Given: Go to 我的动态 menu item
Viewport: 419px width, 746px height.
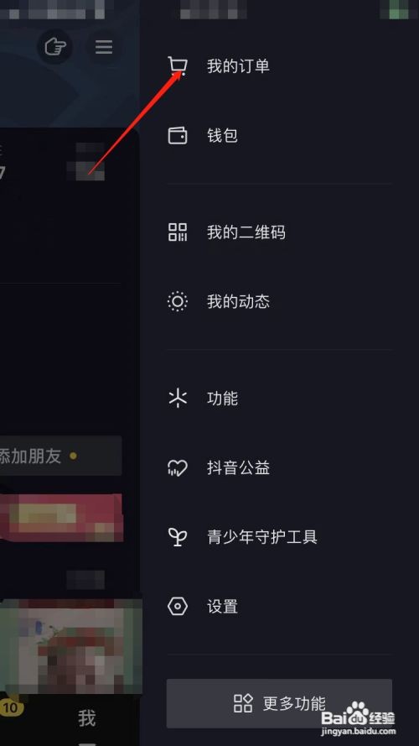Looking at the screenshot, I should coord(280,301).
